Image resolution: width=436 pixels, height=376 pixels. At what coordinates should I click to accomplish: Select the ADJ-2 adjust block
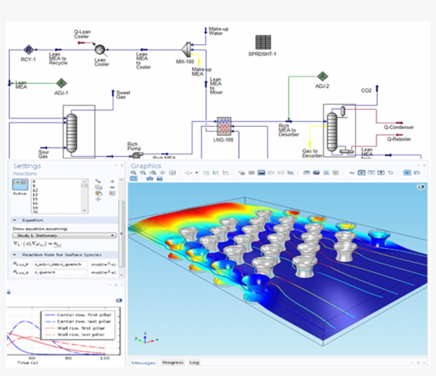[322, 77]
